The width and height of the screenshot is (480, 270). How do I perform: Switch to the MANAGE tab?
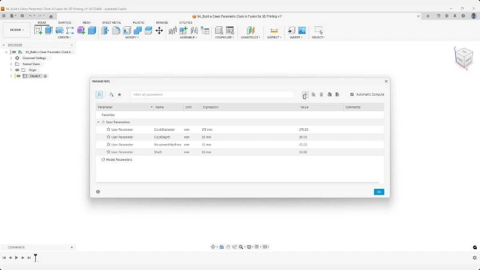pyautogui.click(x=162, y=22)
